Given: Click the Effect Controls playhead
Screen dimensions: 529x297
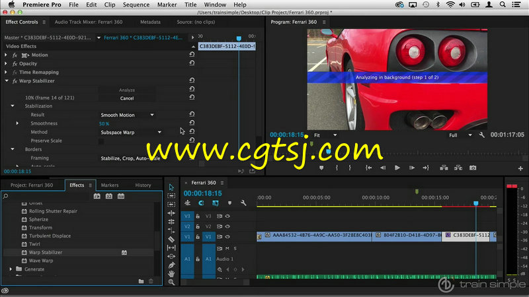Looking at the screenshot, I should 239,38.
